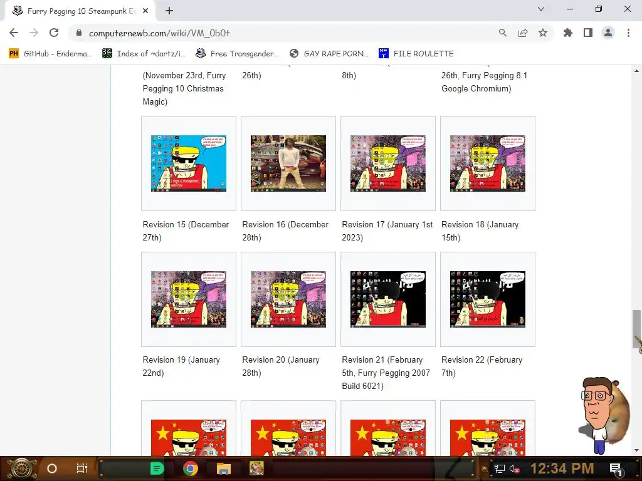The width and height of the screenshot is (642, 481).
Task: View the Revision 21 screenshot thumbnail
Action: 387,299
